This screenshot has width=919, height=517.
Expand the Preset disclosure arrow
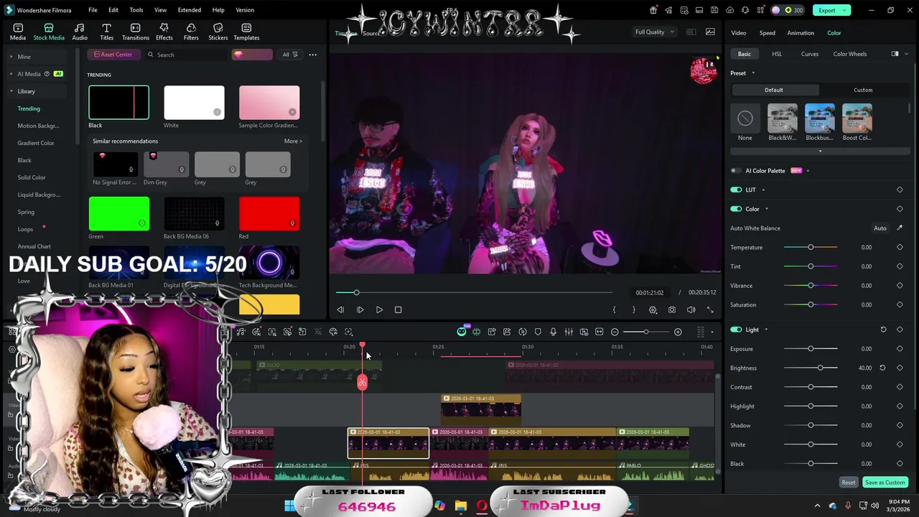[753, 73]
